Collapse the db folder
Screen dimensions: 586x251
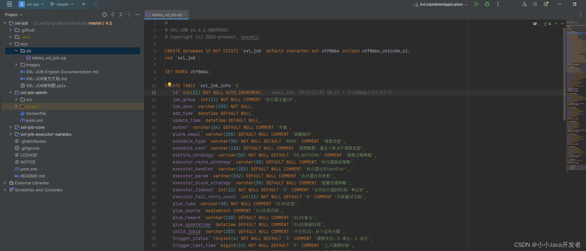(x=16, y=51)
